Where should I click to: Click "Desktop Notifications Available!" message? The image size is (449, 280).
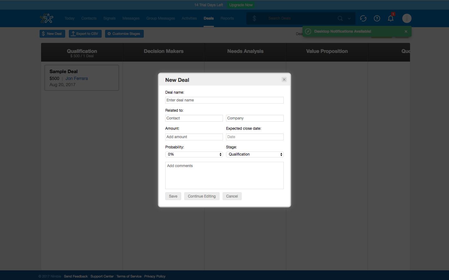pos(343,31)
